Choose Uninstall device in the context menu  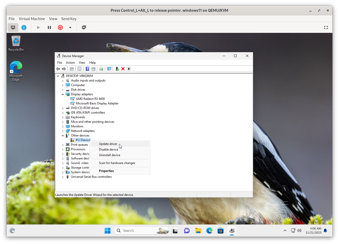(120, 155)
